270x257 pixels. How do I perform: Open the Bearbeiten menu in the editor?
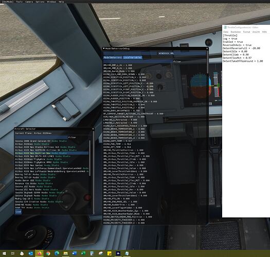click(x=236, y=32)
